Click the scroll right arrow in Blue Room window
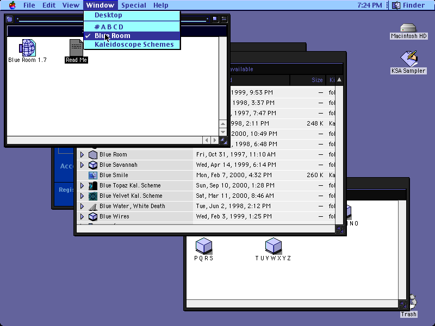 point(214,140)
